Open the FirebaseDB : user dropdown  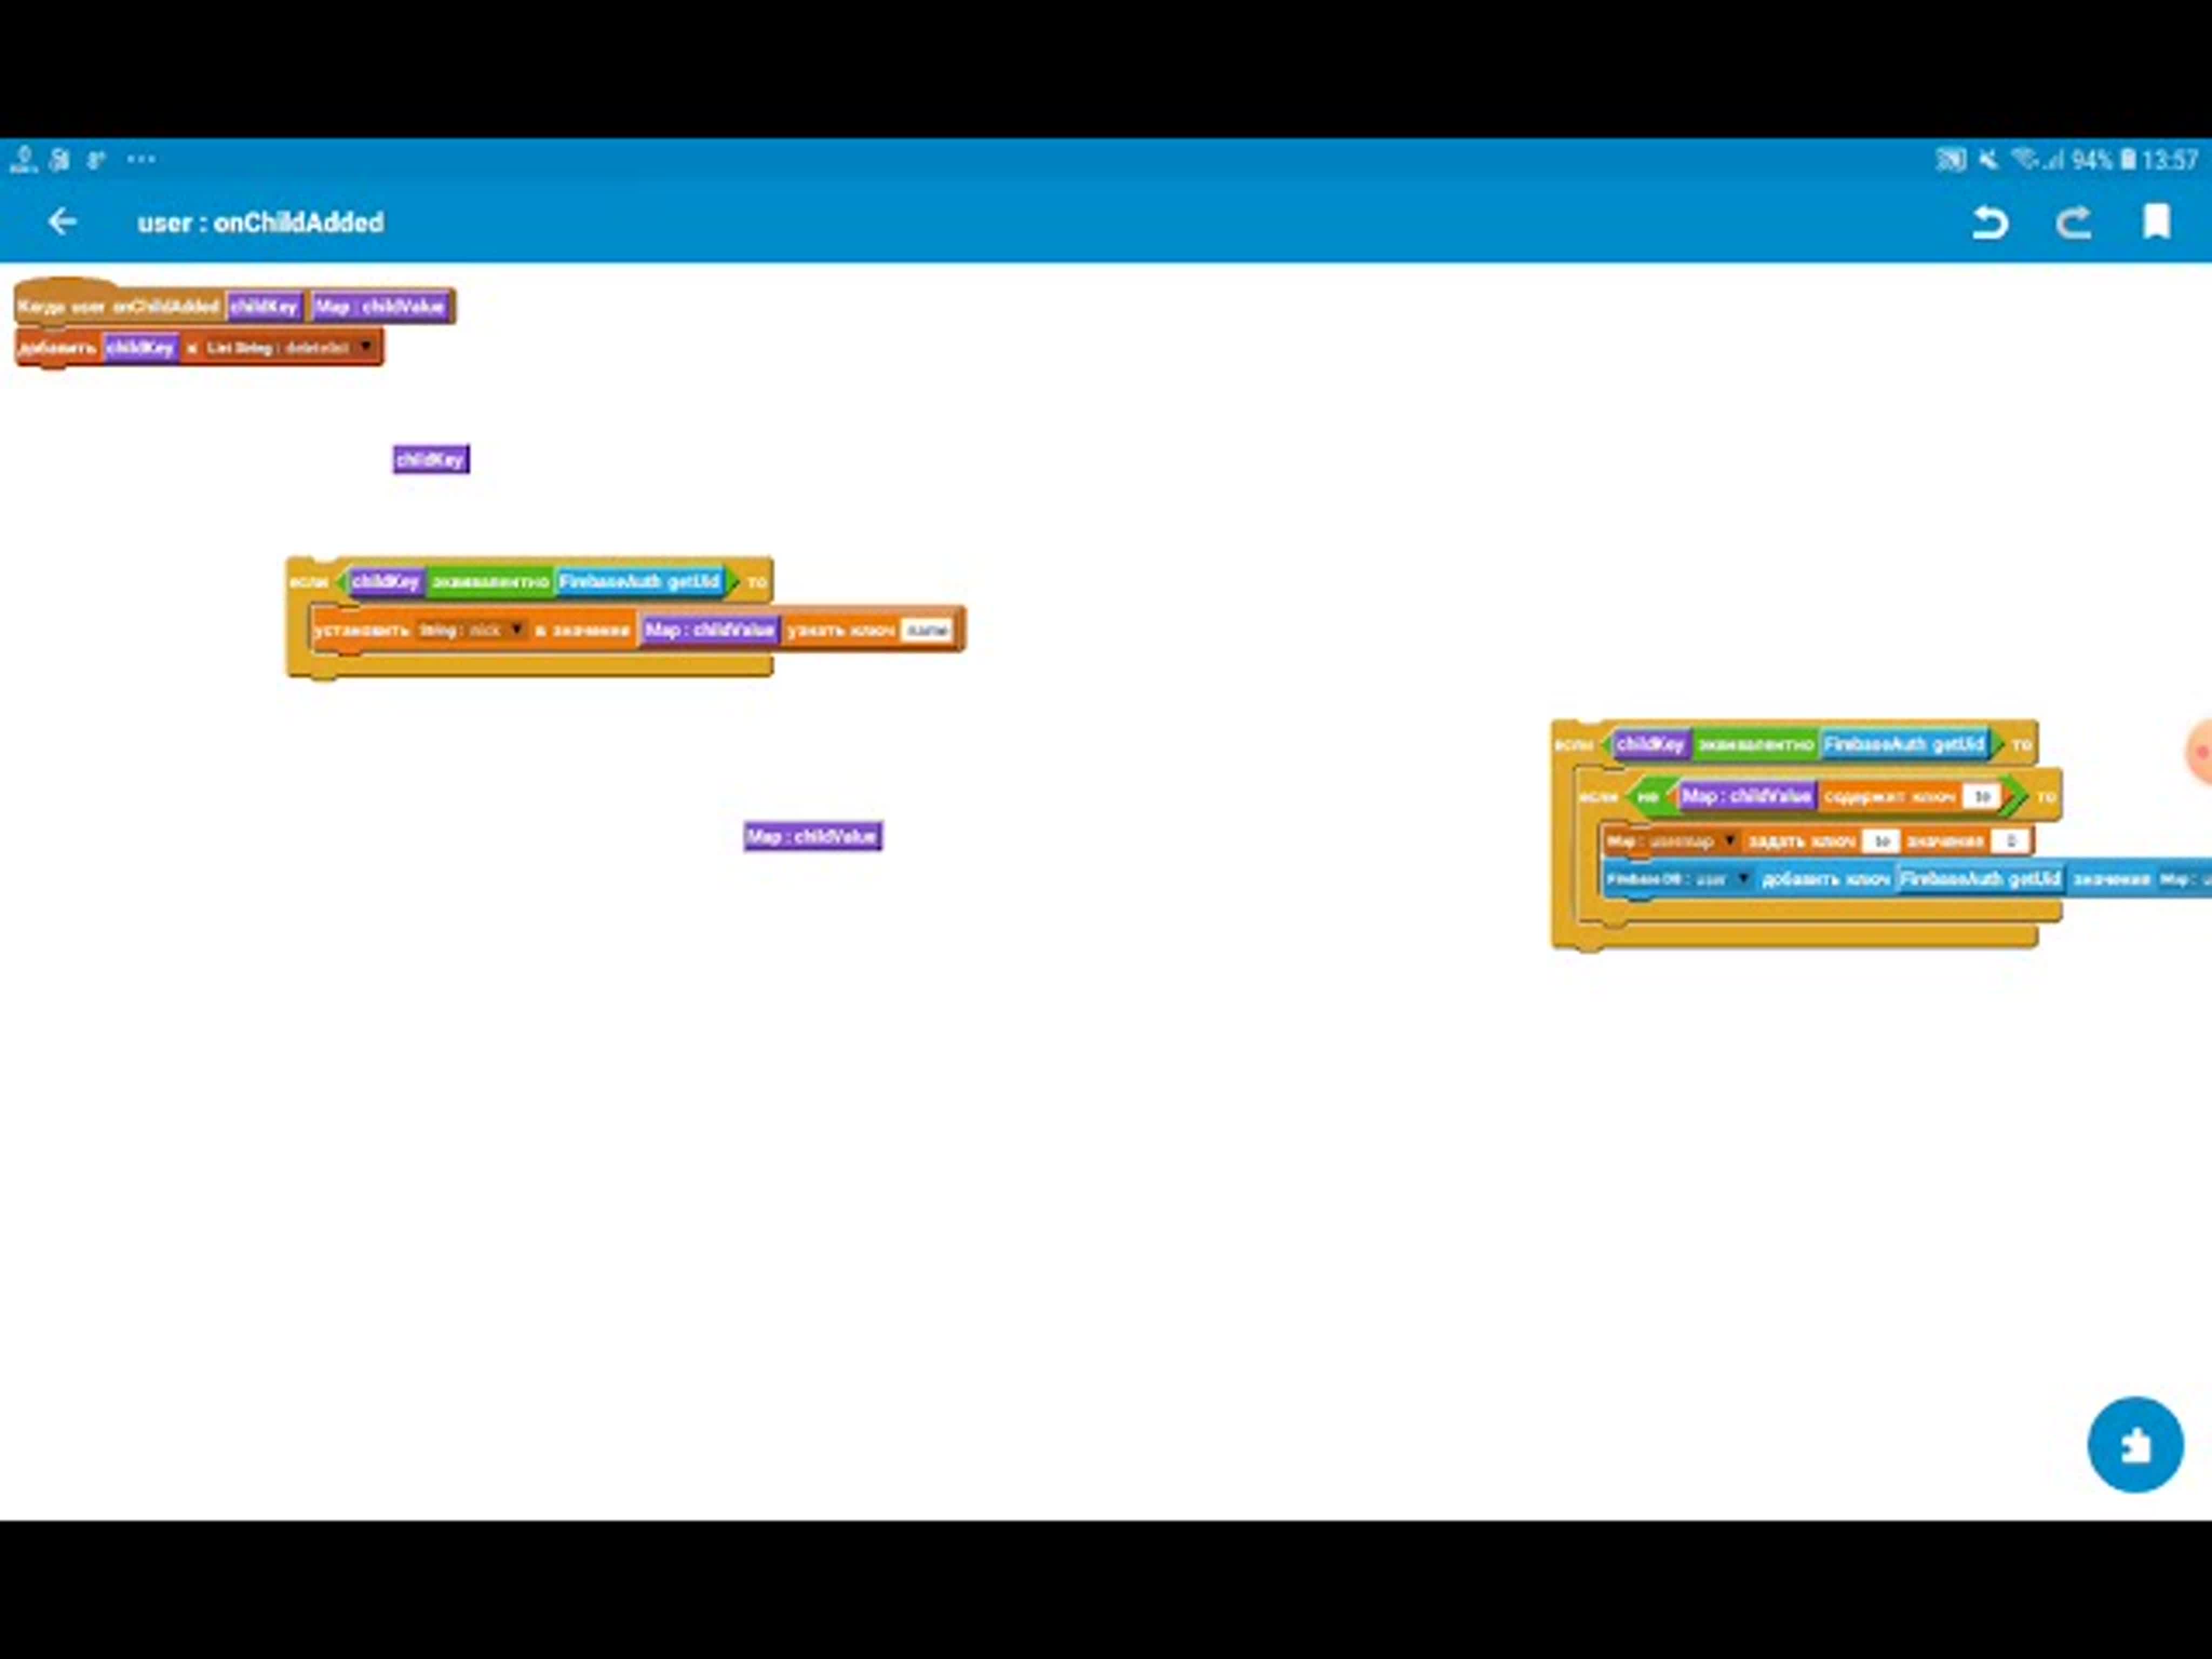coord(1679,879)
